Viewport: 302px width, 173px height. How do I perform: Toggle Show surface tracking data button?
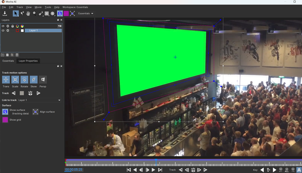pos(5,112)
